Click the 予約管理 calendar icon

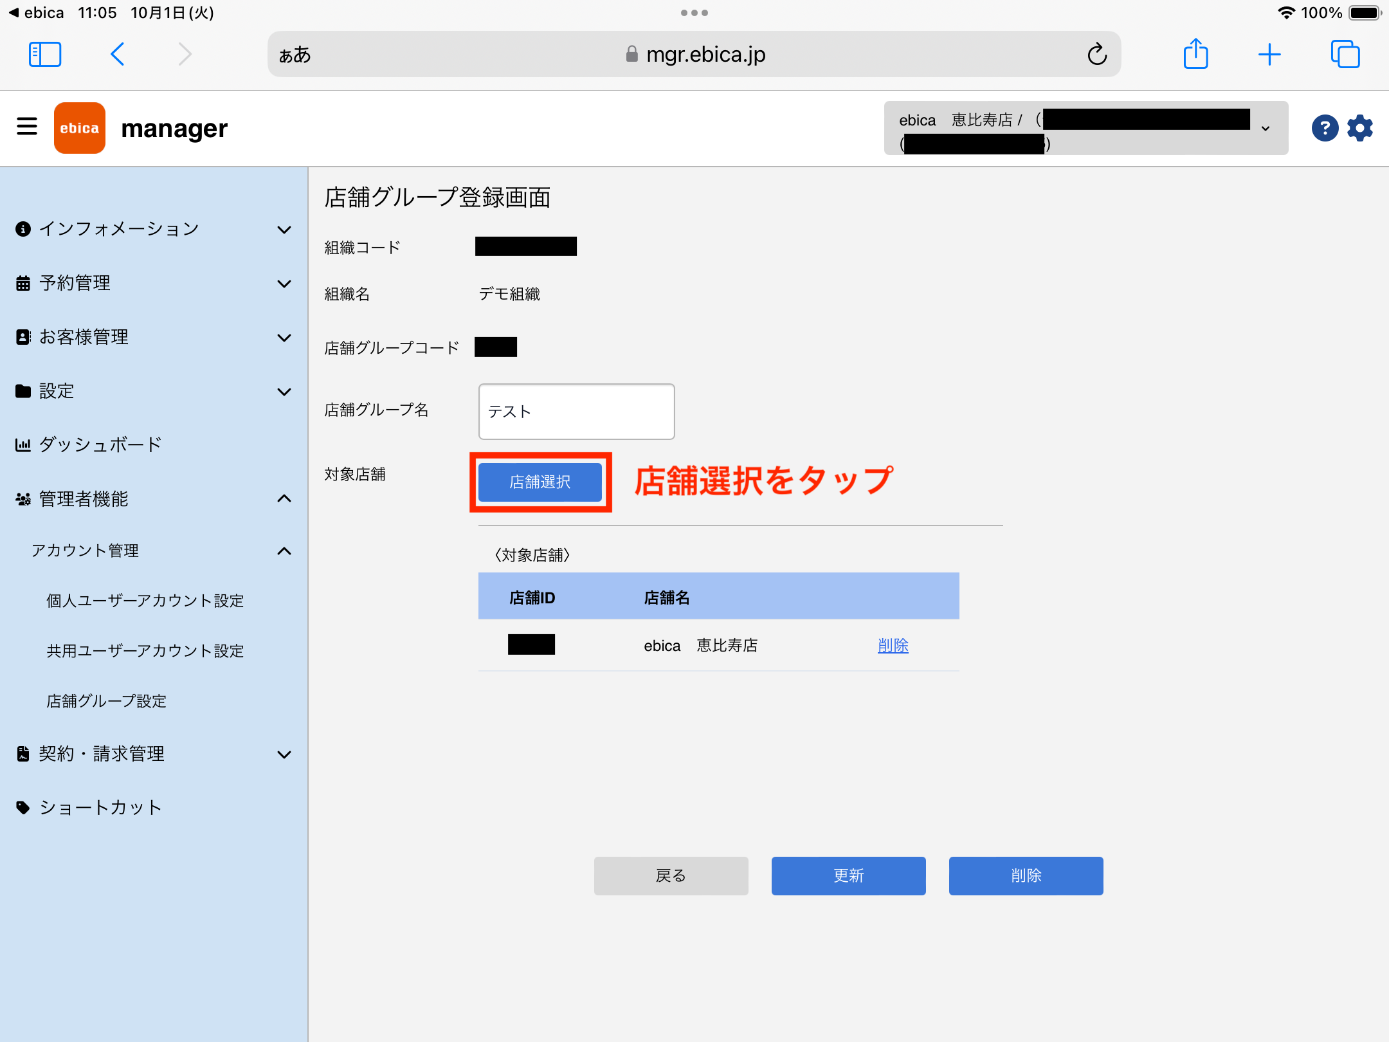click(x=23, y=283)
